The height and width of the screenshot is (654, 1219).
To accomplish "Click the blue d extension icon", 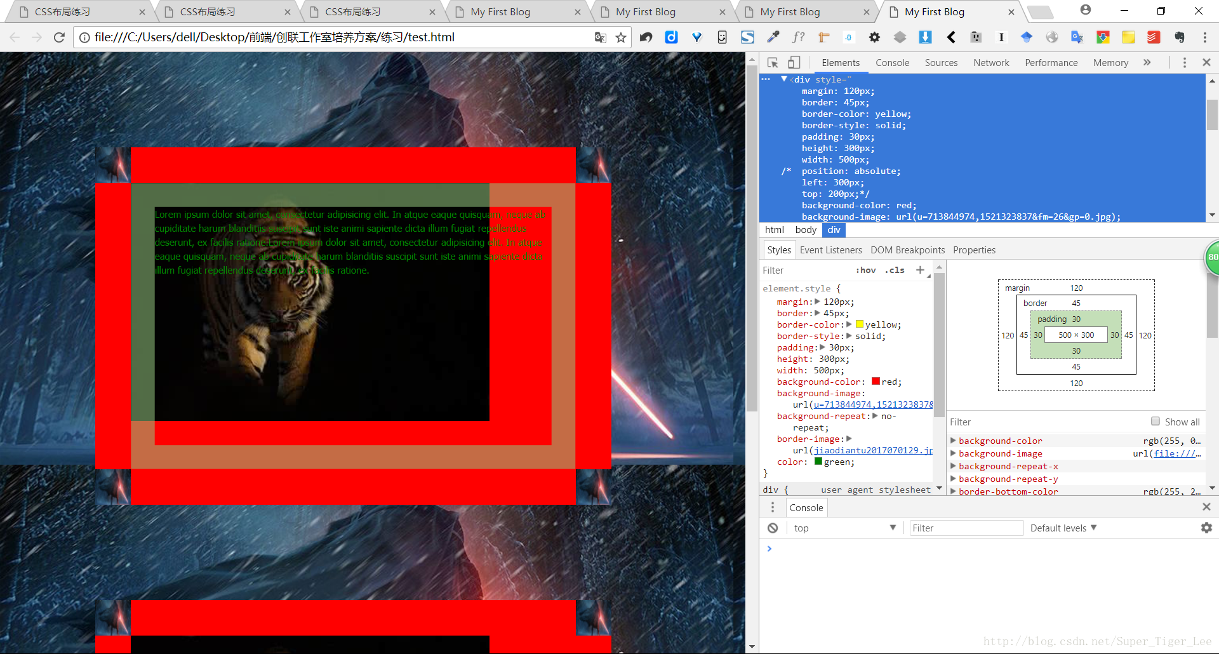I will click(671, 37).
